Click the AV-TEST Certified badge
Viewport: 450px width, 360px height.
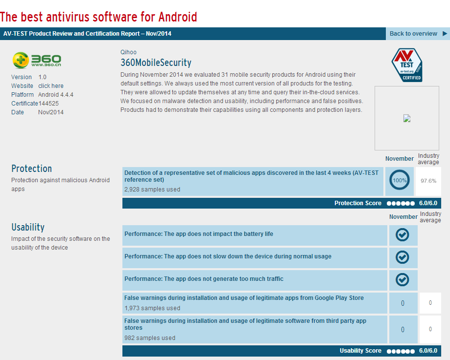(406, 65)
